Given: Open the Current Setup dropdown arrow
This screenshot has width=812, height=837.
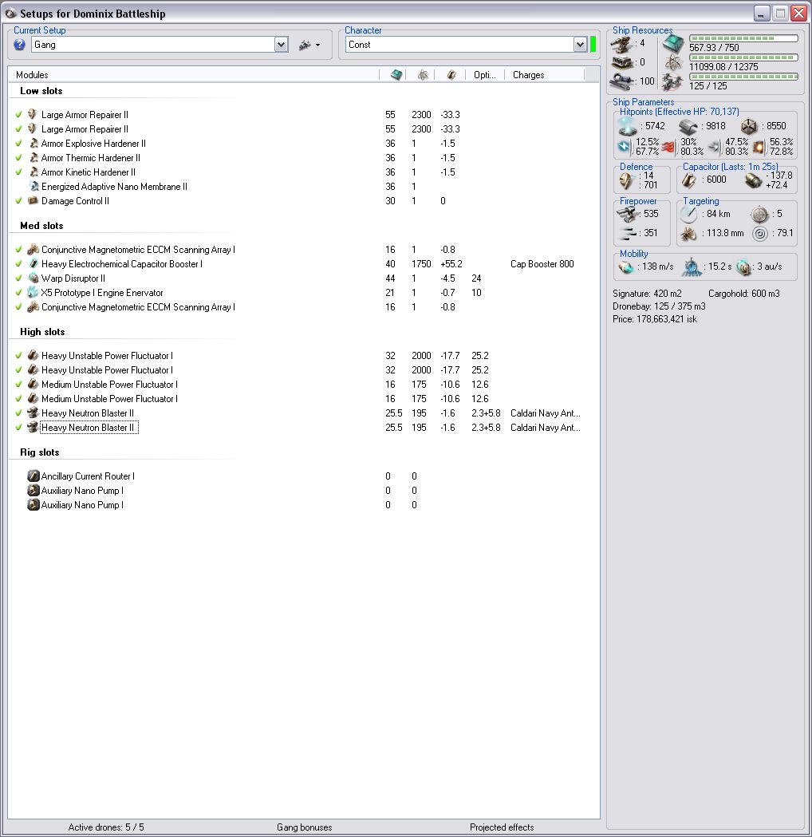Looking at the screenshot, I should pyautogui.click(x=281, y=45).
